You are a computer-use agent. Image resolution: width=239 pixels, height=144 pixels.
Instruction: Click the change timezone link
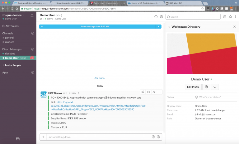[221, 110]
